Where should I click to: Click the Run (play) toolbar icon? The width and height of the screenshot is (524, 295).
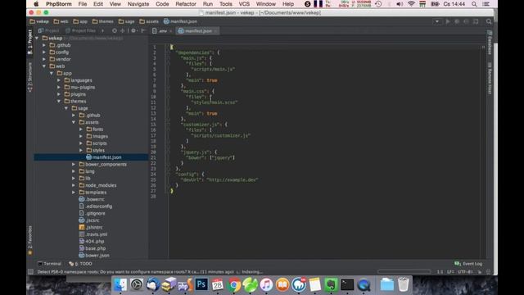tap(448, 21)
